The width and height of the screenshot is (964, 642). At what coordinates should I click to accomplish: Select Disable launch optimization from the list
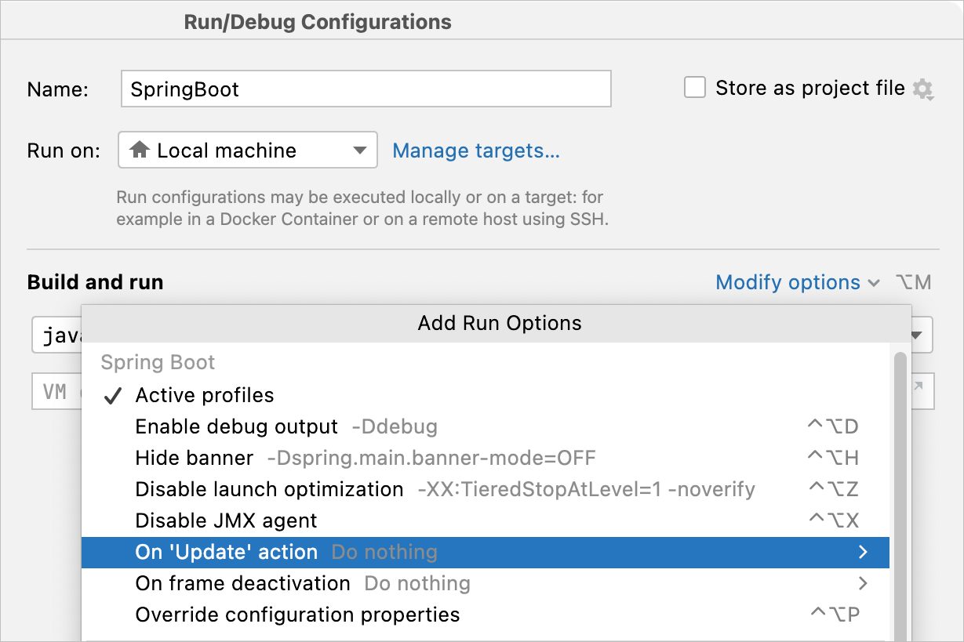pyautogui.click(x=268, y=489)
